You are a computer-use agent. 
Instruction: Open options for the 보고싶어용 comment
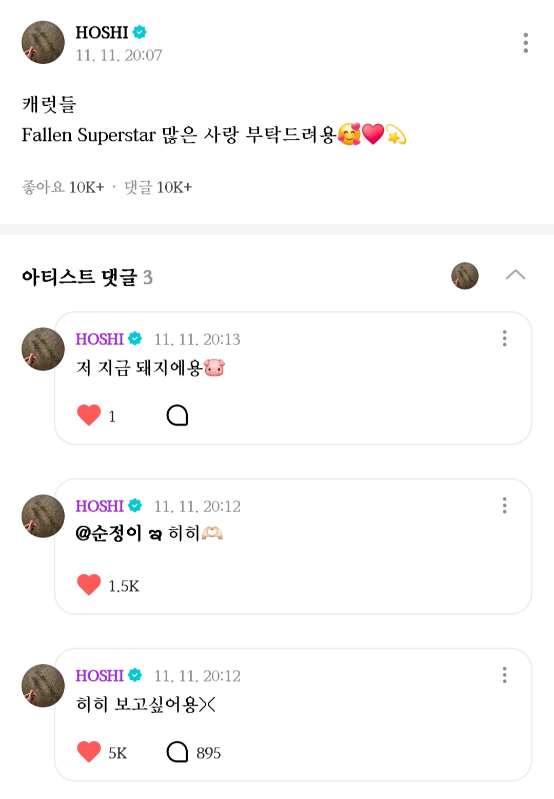(x=505, y=675)
